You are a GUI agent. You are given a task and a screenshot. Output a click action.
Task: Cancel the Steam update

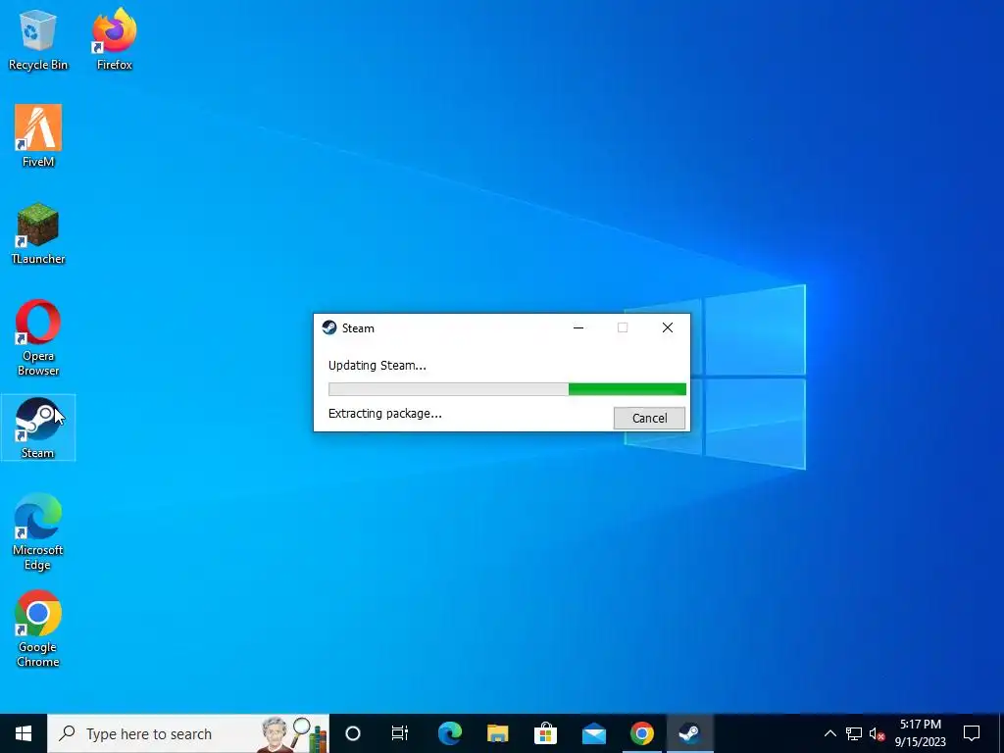tap(649, 418)
